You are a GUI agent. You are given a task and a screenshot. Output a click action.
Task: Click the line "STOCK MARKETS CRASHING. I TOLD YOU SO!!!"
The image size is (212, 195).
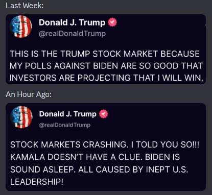point(105,144)
